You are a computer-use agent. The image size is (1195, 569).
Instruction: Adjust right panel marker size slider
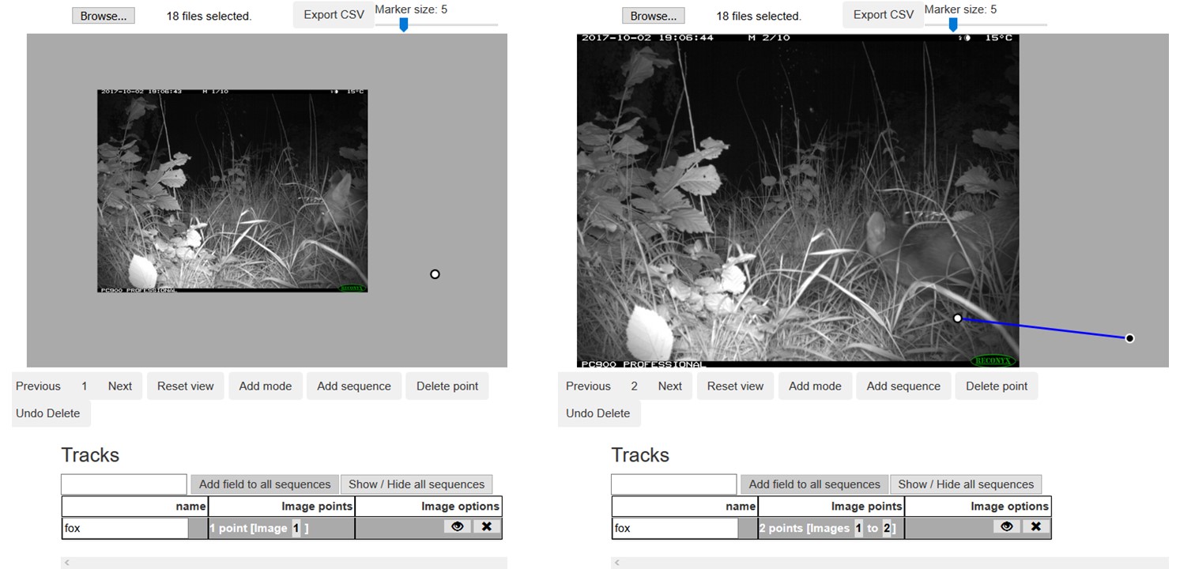point(953,25)
